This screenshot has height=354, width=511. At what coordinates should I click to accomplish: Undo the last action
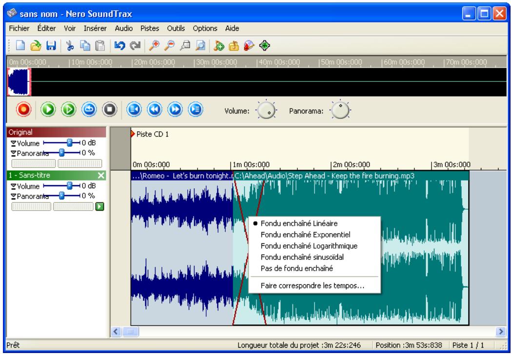pos(119,46)
